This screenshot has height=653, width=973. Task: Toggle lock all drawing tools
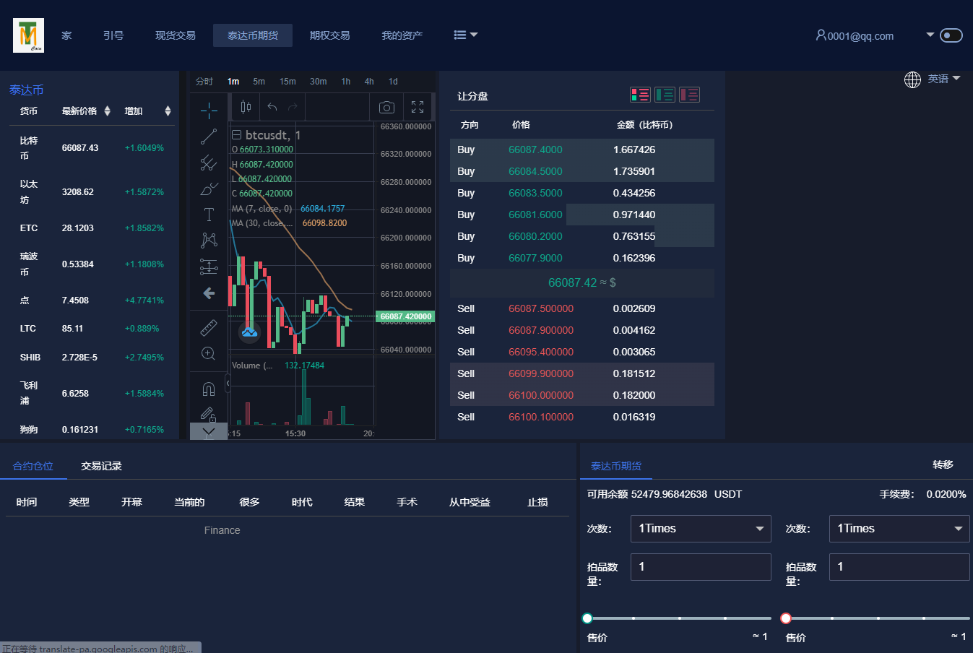pos(209,414)
